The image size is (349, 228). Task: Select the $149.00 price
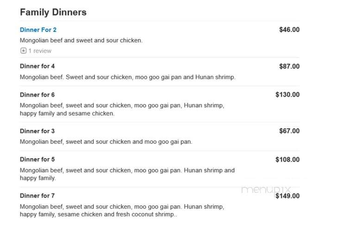point(287,196)
